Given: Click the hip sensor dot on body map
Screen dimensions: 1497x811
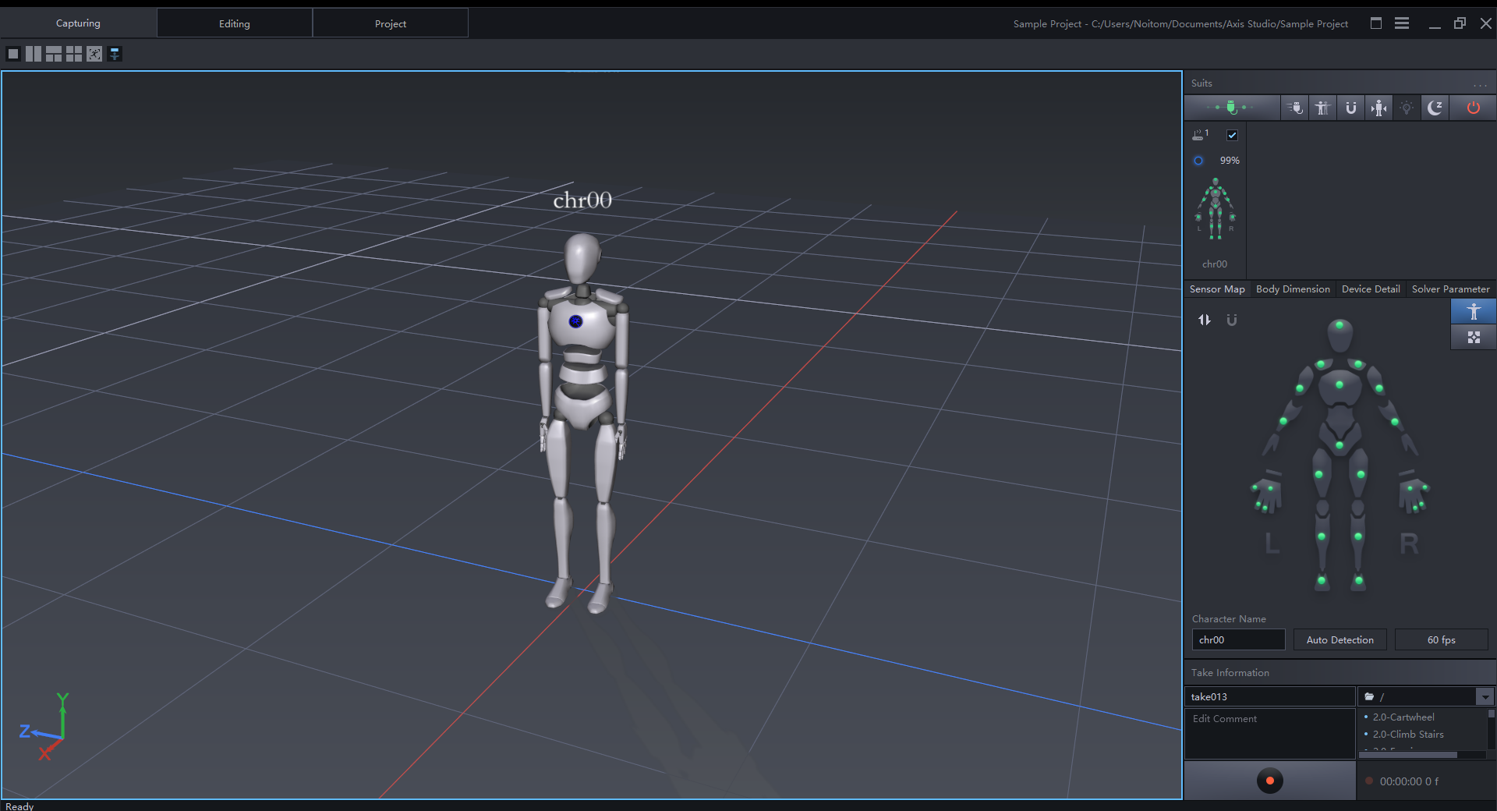Looking at the screenshot, I should pyautogui.click(x=1340, y=445).
